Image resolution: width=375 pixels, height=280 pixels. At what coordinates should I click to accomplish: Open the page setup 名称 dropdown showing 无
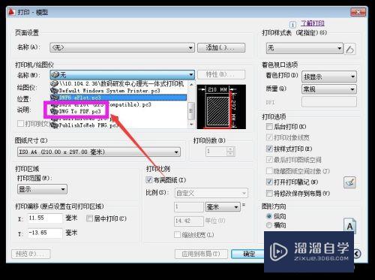pos(122,47)
